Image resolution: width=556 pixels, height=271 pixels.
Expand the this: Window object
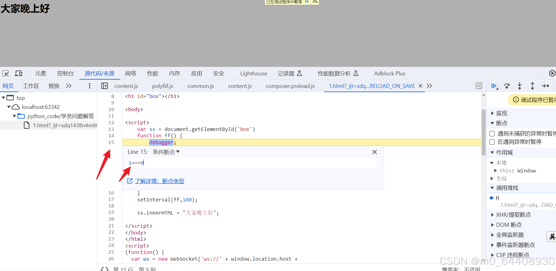(x=495, y=171)
